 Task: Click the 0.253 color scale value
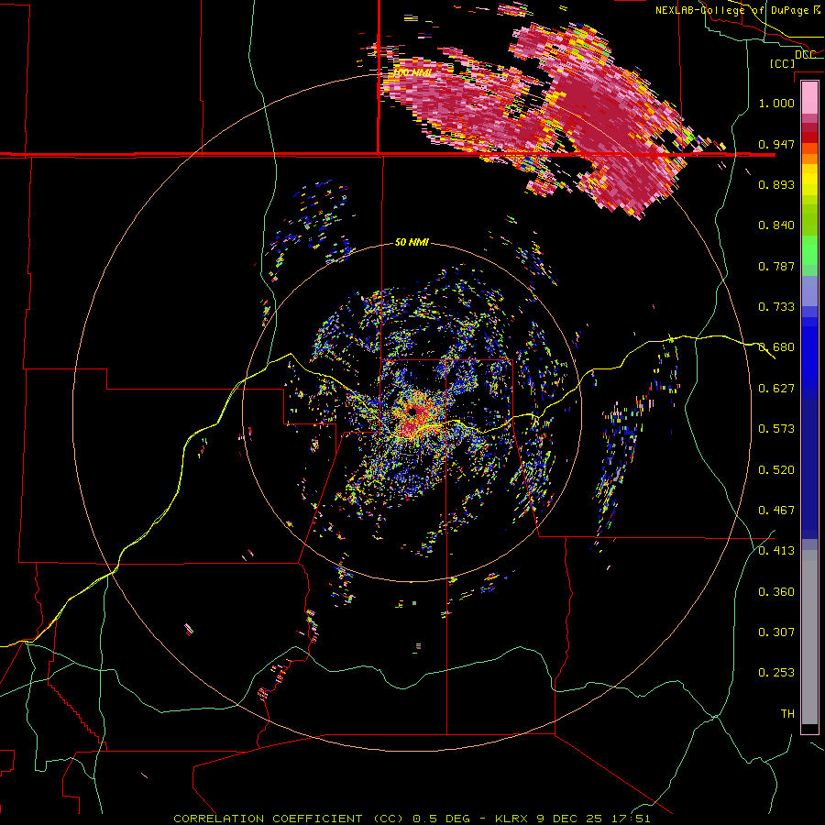[776, 673]
